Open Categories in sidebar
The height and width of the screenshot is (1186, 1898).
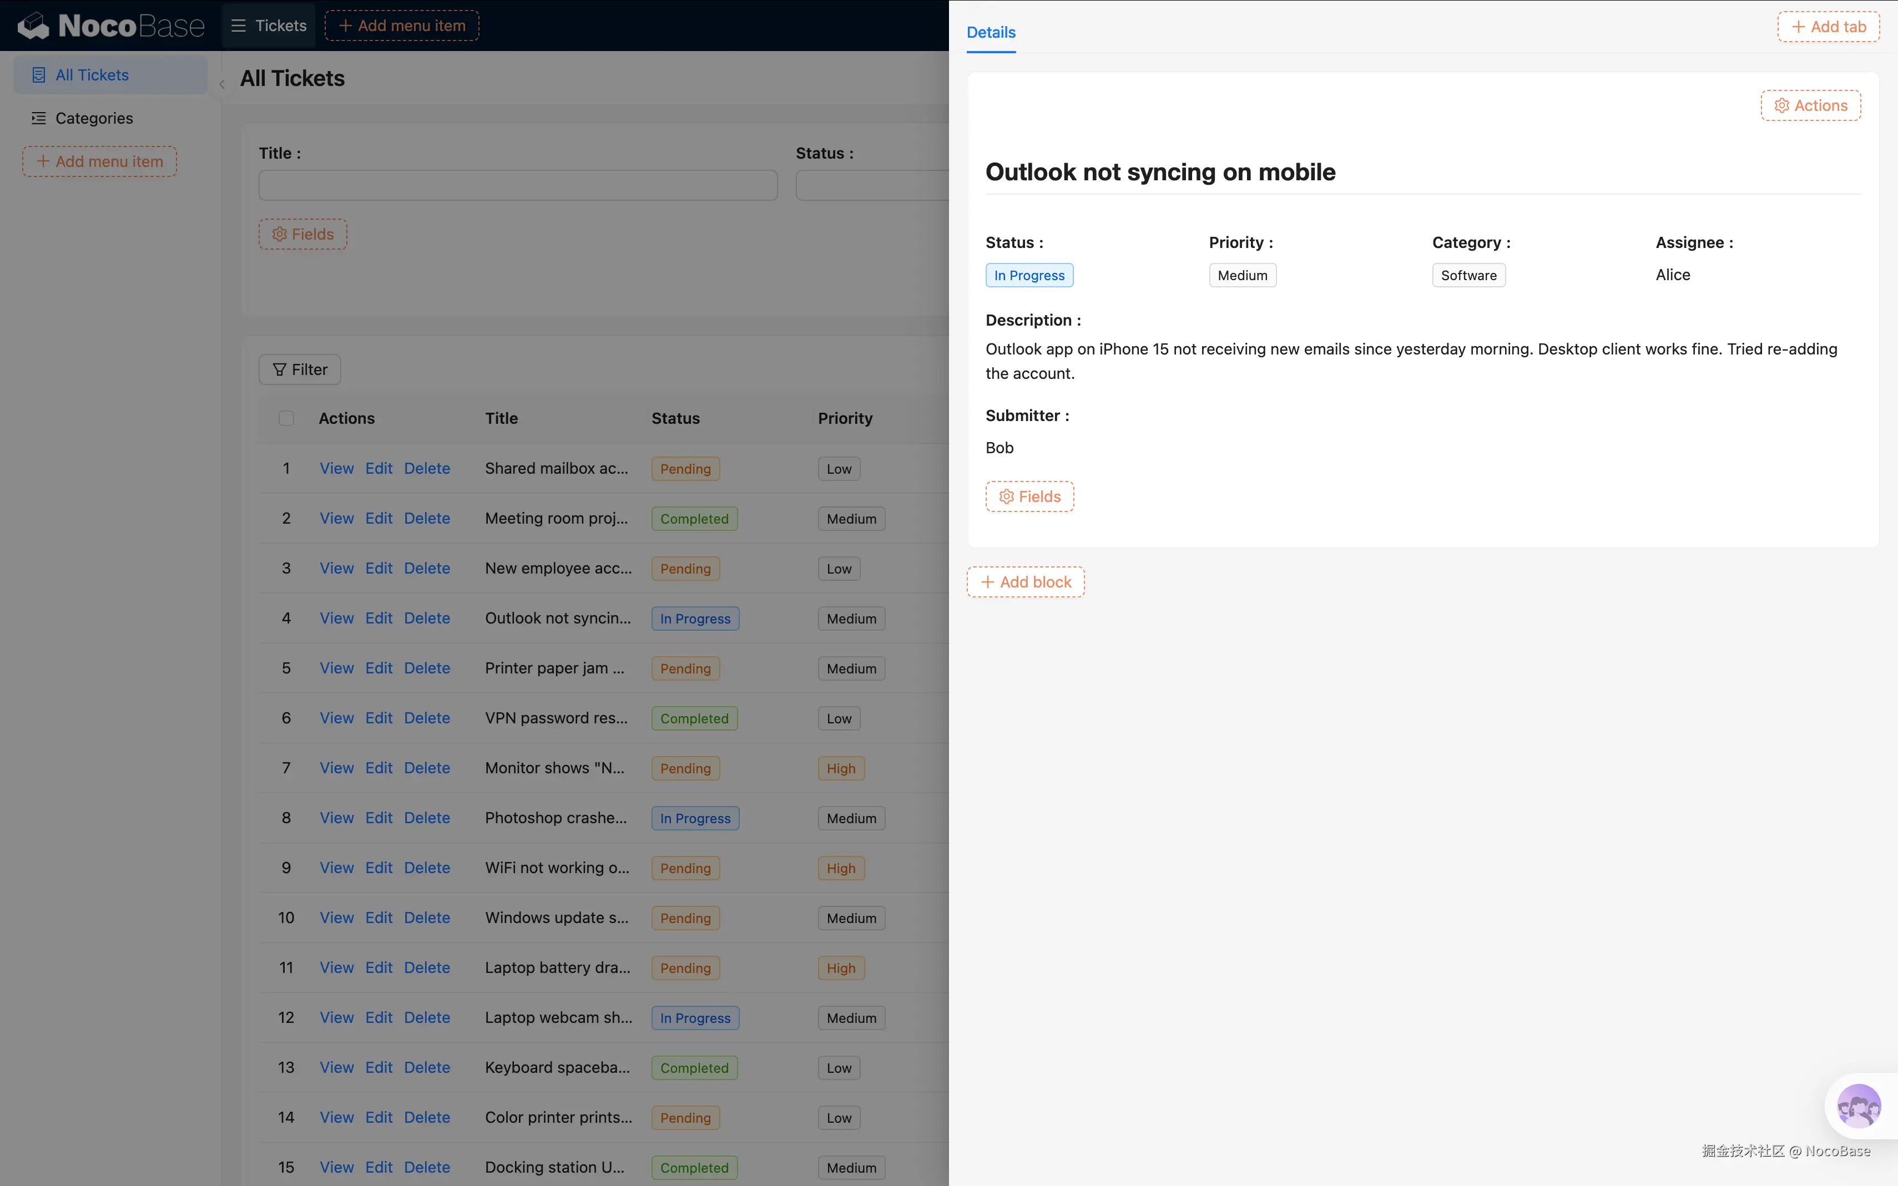tap(110, 119)
